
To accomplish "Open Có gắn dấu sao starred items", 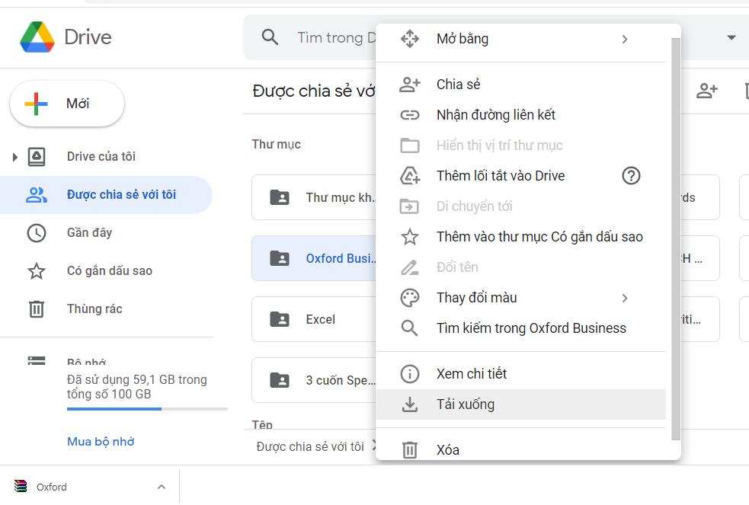I will pos(109,270).
